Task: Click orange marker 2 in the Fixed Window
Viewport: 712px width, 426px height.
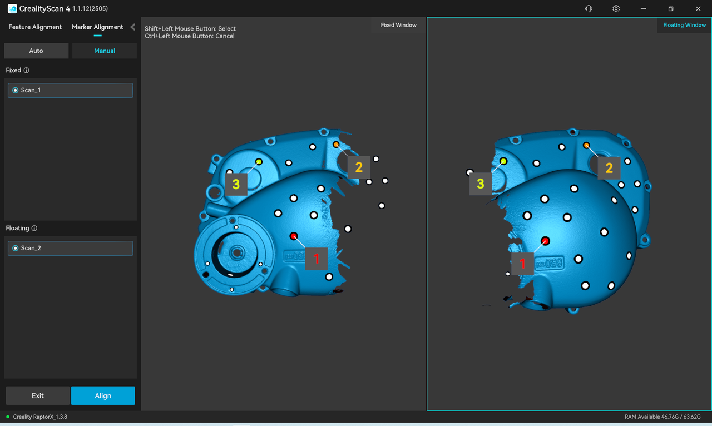Action: coord(336,145)
